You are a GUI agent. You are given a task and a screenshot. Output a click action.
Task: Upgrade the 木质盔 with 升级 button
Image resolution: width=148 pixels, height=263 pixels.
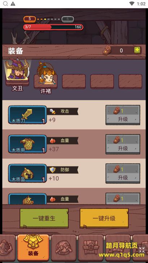123,173
